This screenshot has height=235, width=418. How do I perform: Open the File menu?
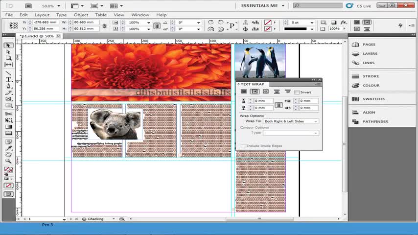tap(9, 15)
